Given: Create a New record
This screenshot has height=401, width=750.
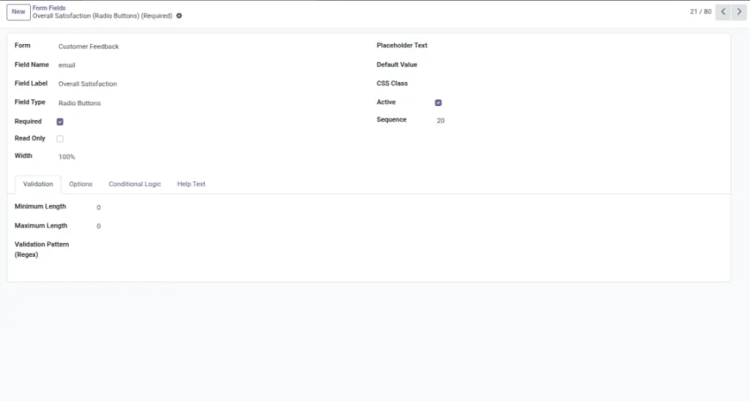Looking at the screenshot, I should point(18,12).
